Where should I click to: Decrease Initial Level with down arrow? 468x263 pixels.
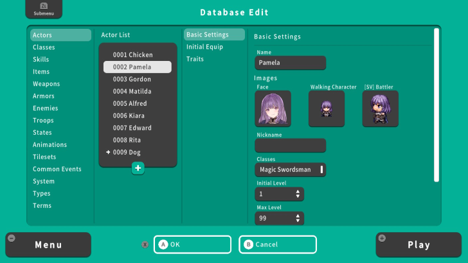298,196
